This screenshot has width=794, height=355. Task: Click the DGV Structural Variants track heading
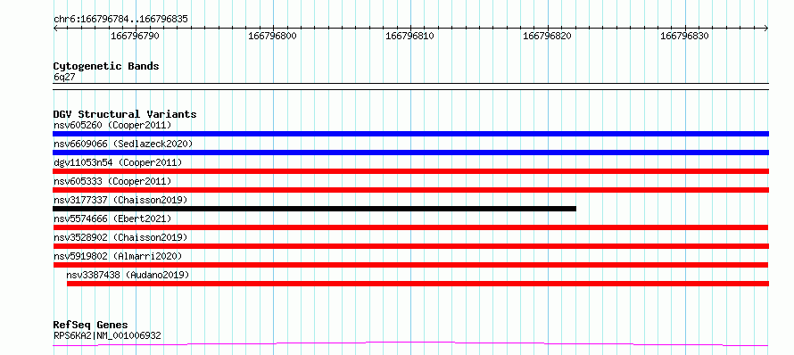pos(125,114)
